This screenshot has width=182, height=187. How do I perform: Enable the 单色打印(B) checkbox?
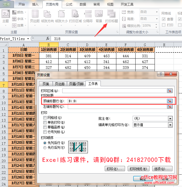[45, 122]
